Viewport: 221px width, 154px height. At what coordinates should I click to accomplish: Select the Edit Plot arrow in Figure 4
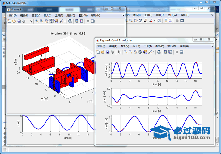tap(119, 52)
